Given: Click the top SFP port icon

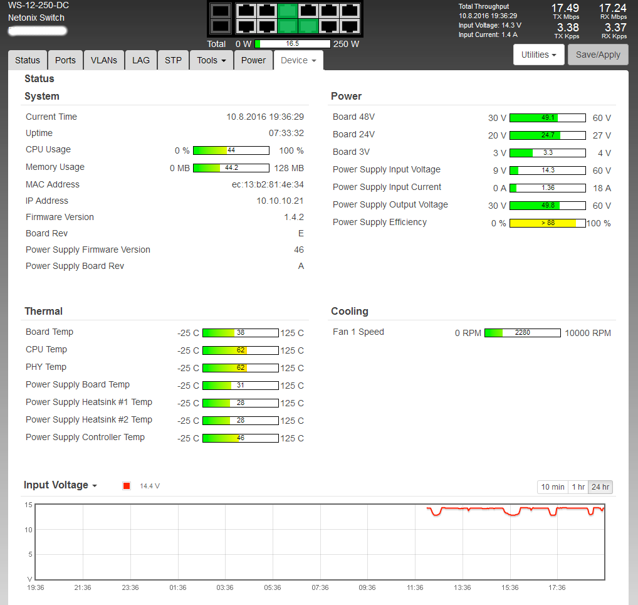Looking at the screenshot, I should 220,11.
